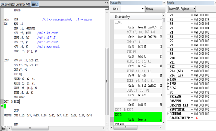Image resolution: width=216 pixels, height=131 pixels.
Task: Expand the APSR register group
Action: (x=168, y=79)
